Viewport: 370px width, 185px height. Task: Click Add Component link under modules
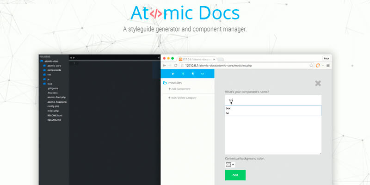click(179, 89)
